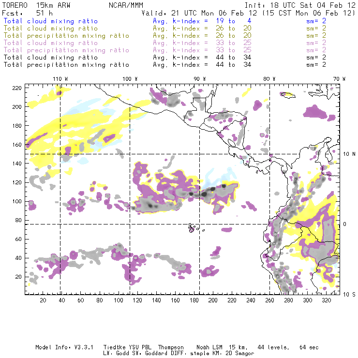This screenshot has height=358, width=358.
Task: Click the '64 sec' timestep text
Action: click(x=309, y=347)
